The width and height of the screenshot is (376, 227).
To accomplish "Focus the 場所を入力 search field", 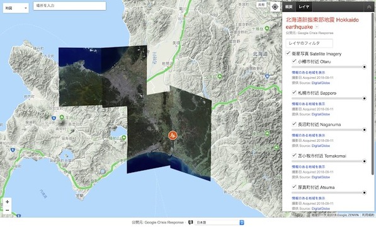I will click(x=69, y=6).
